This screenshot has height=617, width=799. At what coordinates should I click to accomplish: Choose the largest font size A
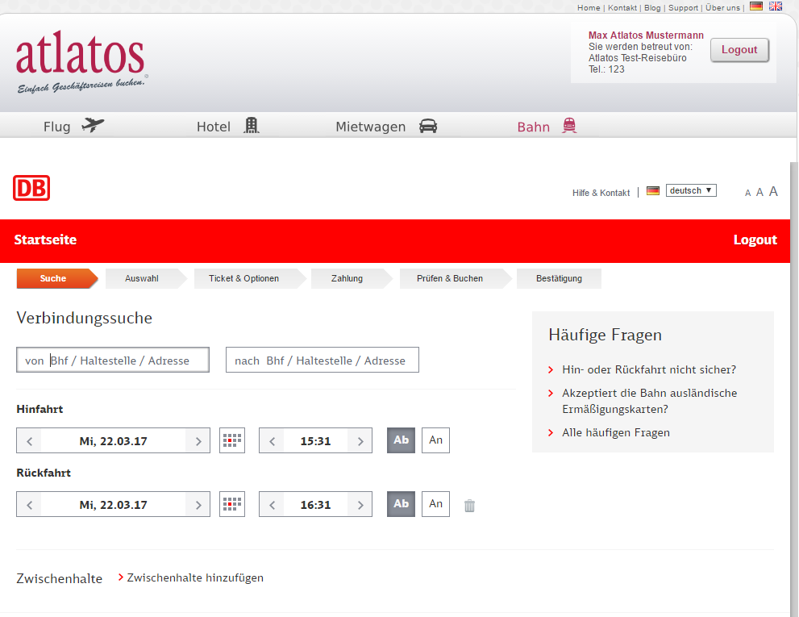[773, 191]
